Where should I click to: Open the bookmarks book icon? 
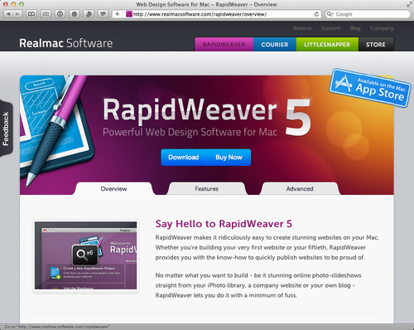[31, 14]
